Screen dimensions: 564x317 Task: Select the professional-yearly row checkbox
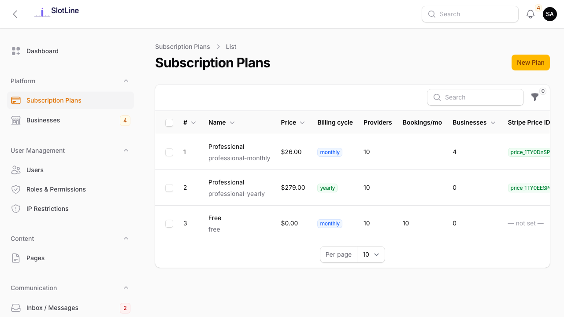tap(169, 188)
